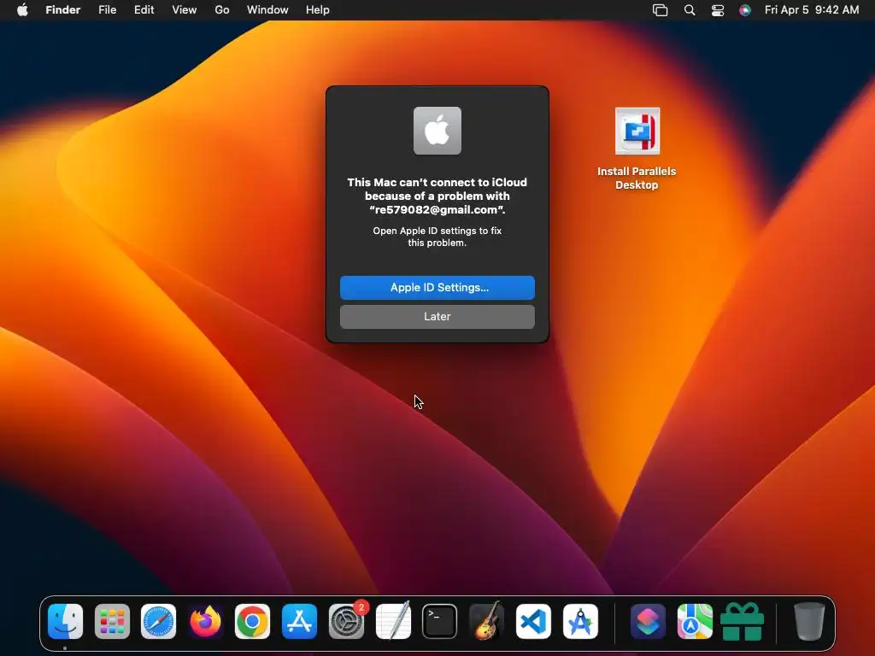The height and width of the screenshot is (656, 875).
Task: Open Maps from the Dock
Action: pos(695,622)
